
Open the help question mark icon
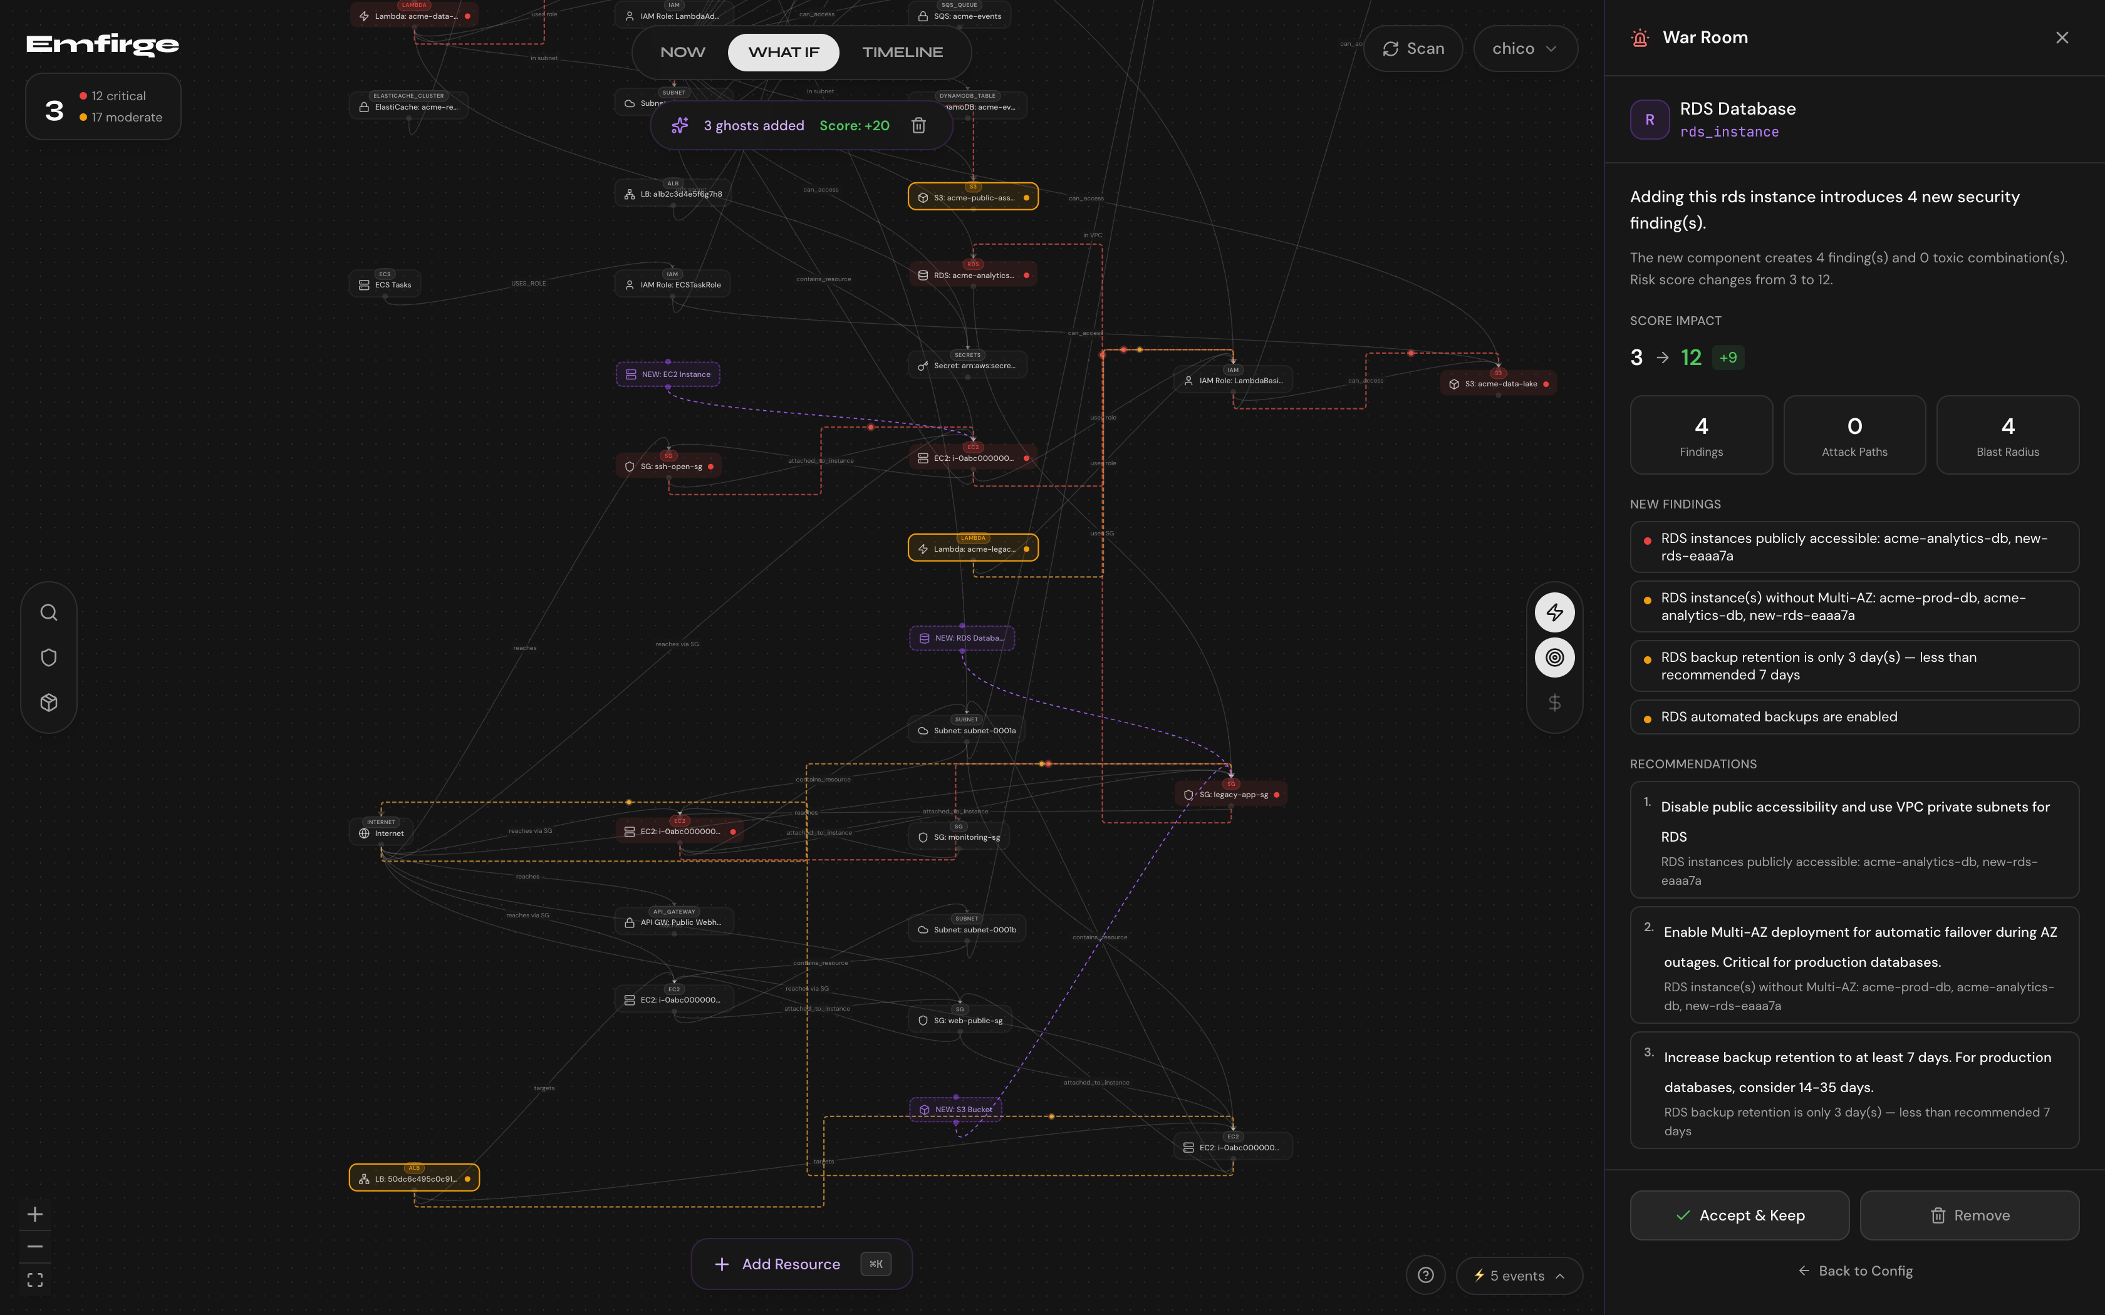(x=1426, y=1276)
